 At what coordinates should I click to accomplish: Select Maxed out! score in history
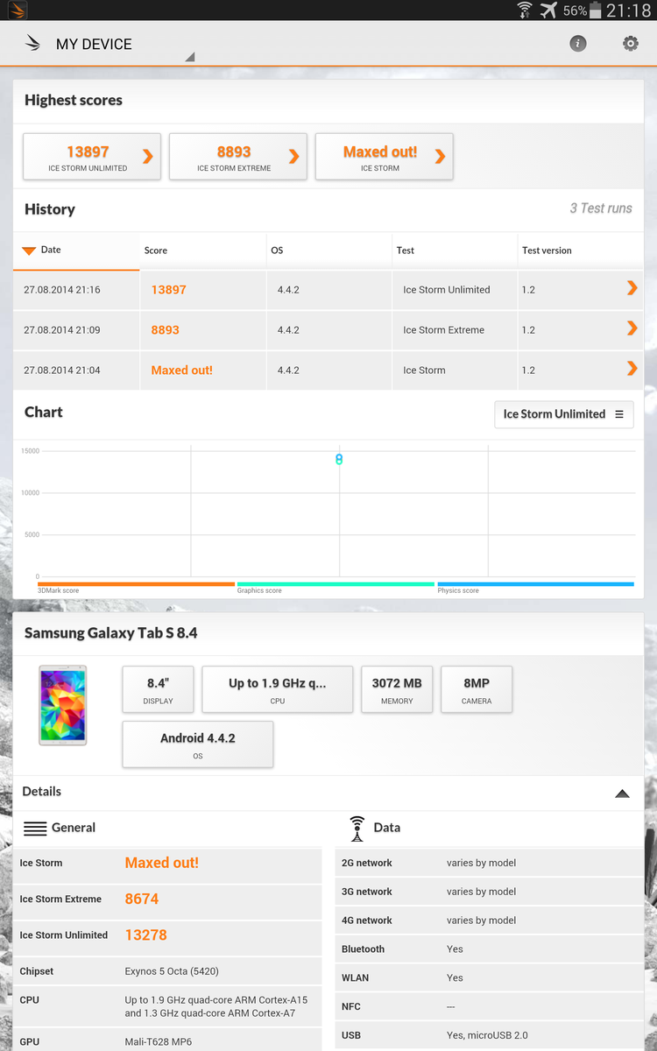coord(181,370)
